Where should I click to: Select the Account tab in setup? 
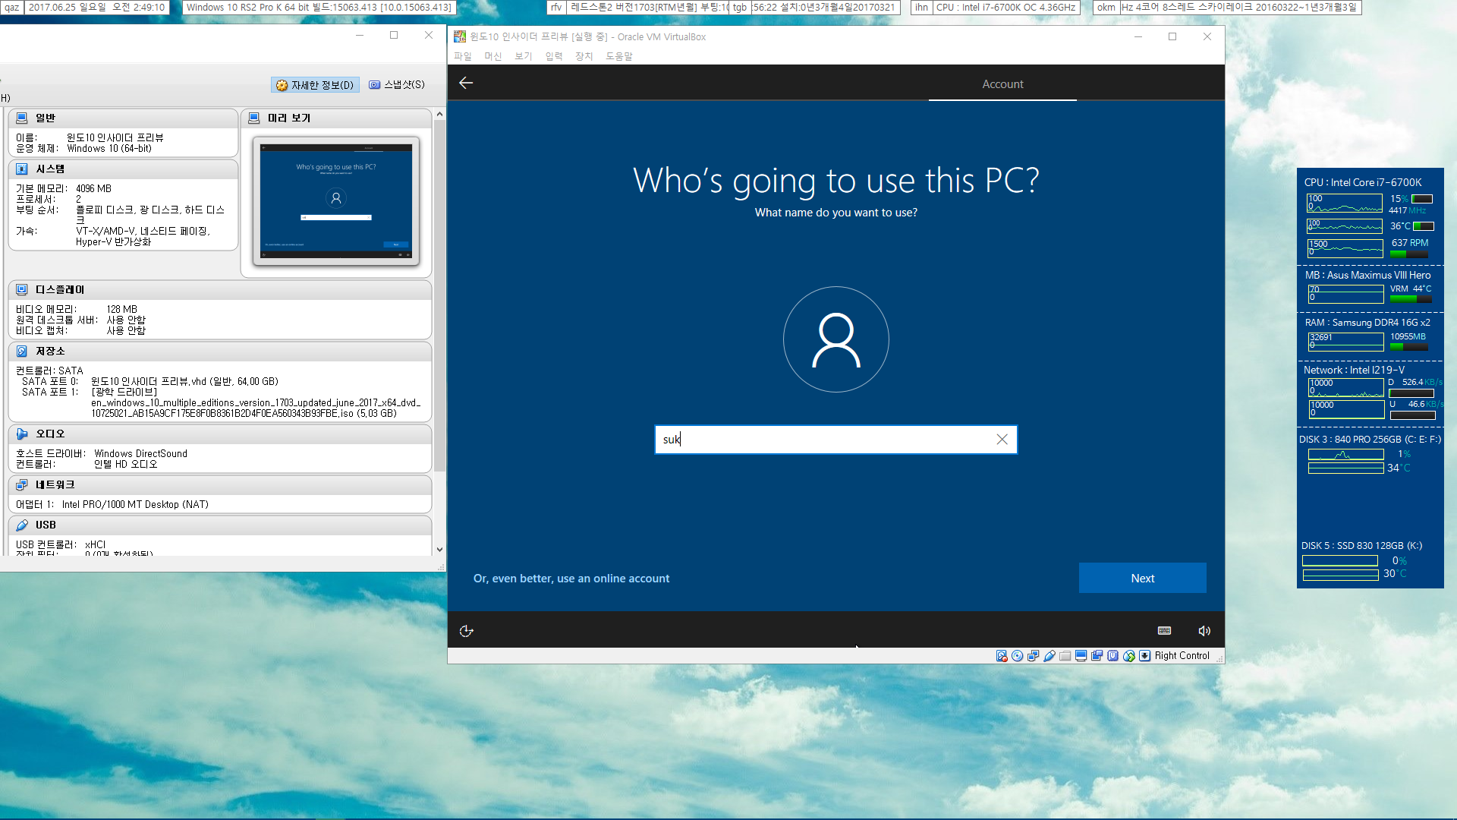pyautogui.click(x=1002, y=84)
